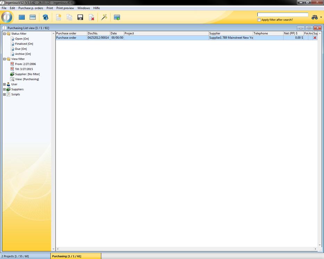
Task: Open the 'Purchase p. orders' menu
Action: point(31,8)
